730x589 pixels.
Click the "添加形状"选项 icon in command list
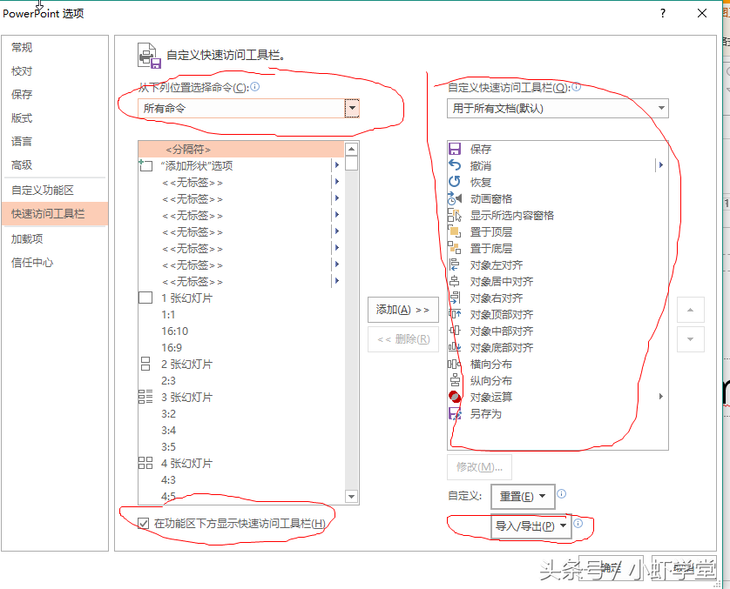pyautogui.click(x=145, y=165)
